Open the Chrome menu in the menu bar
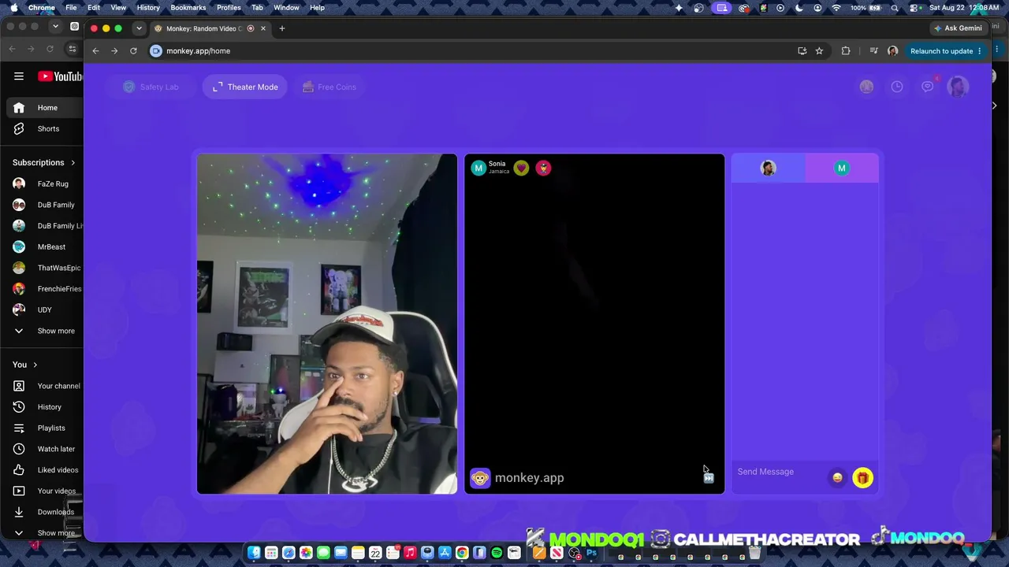This screenshot has height=567, width=1009. point(42,8)
